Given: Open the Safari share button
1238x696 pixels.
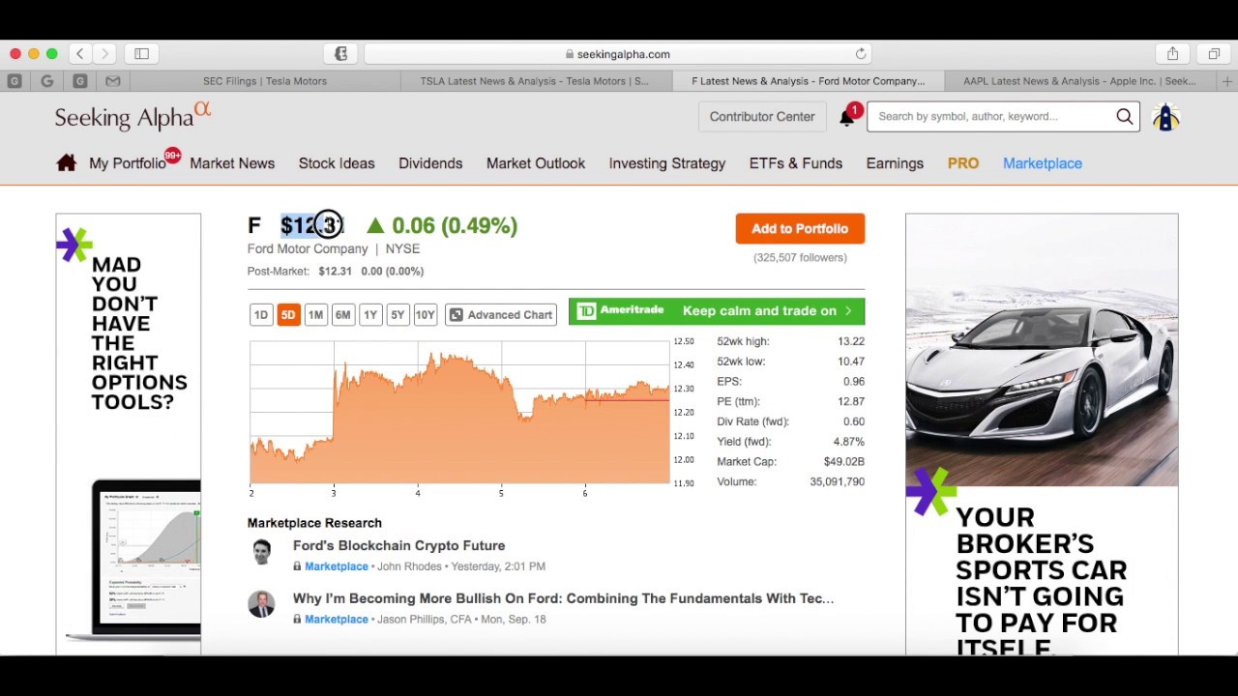Looking at the screenshot, I should [1172, 54].
